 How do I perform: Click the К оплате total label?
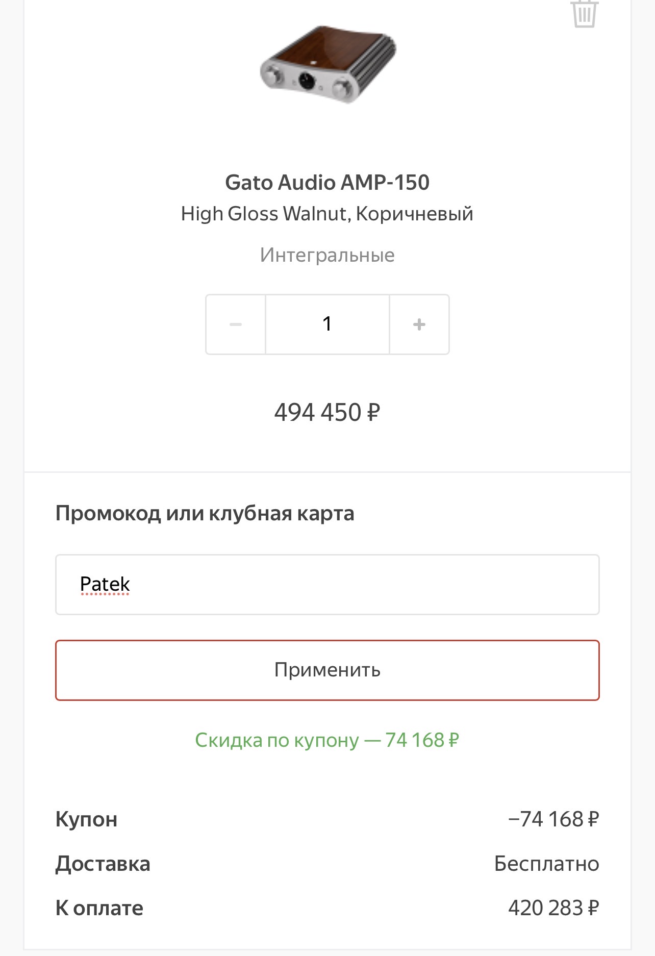(x=99, y=908)
